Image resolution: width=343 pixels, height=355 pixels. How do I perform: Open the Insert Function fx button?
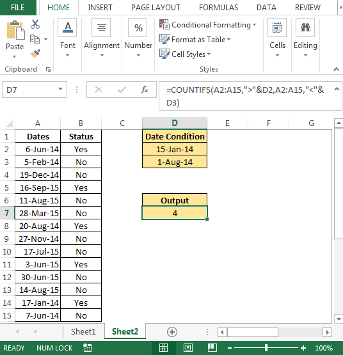click(x=145, y=90)
